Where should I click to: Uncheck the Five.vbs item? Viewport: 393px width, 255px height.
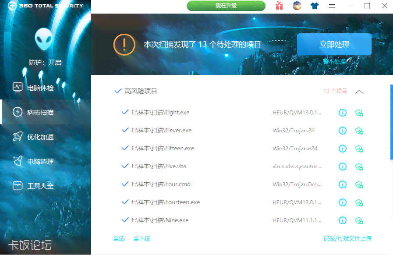(x=125, y=166)
